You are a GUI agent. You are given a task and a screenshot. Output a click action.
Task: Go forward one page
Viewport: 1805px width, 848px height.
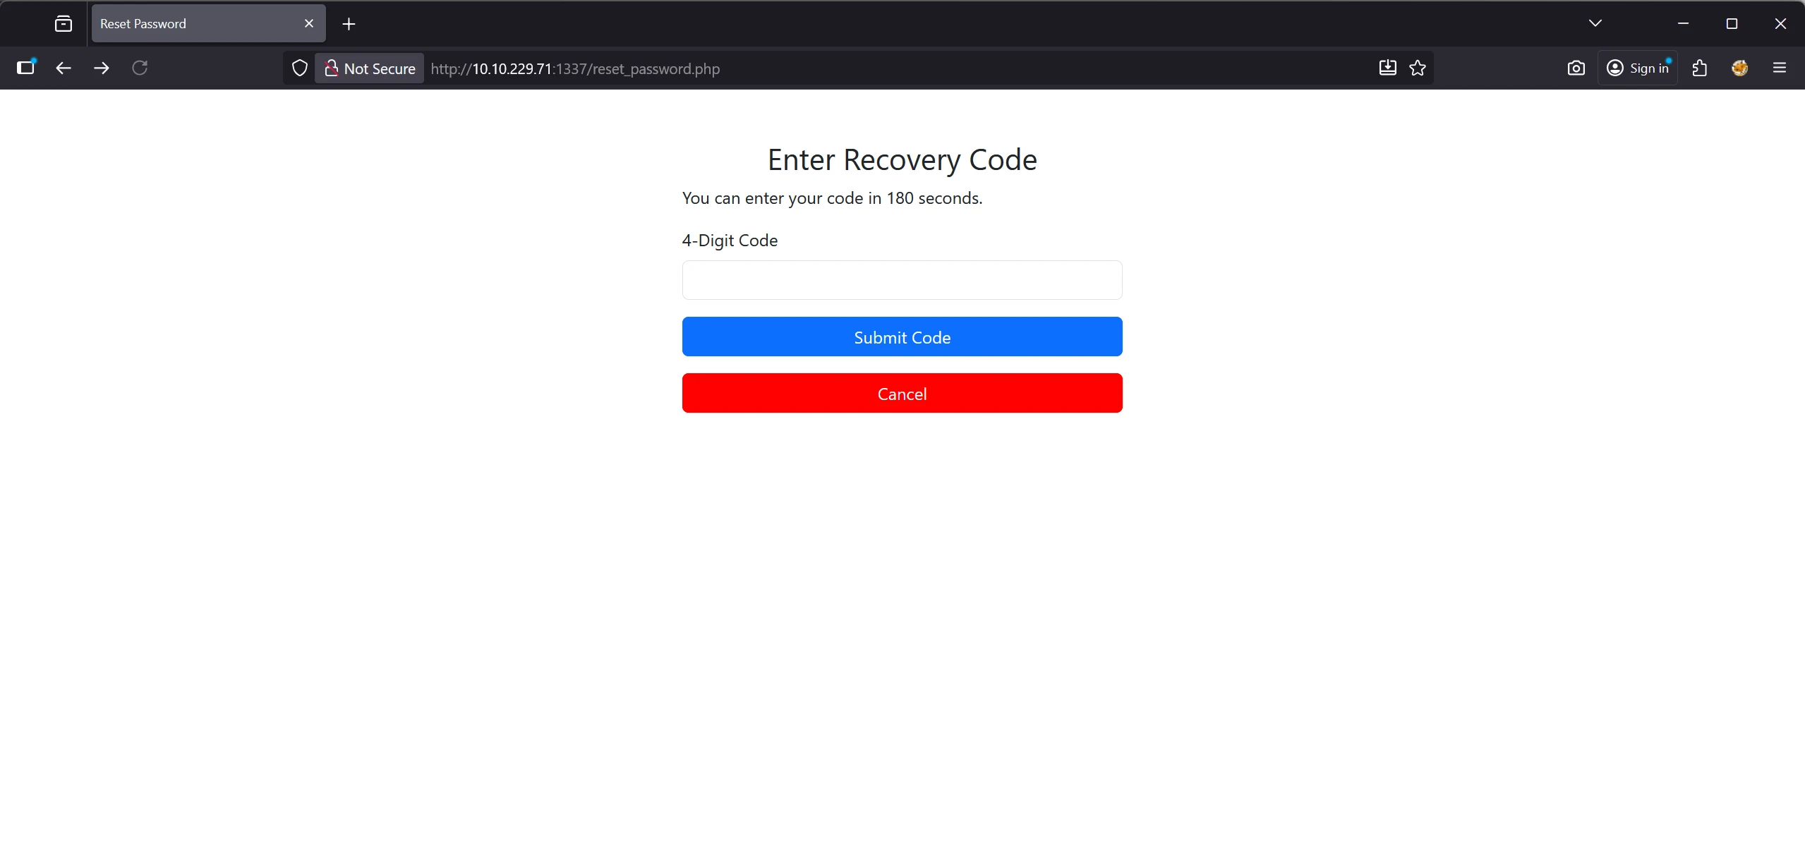click(102, 68)
